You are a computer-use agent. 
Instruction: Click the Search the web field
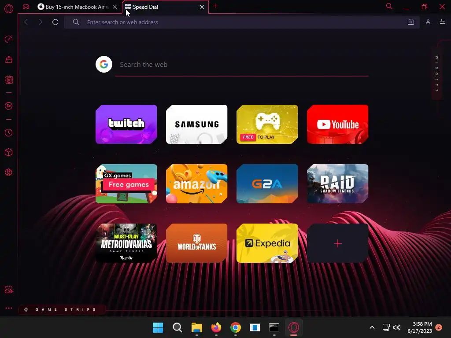coord(242,64)
